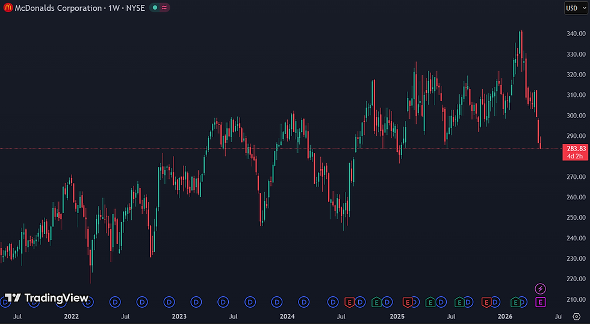The image size is (590, 324).
Task: Click dividend marker just before Jul 2022
Action: click(115, 302)
